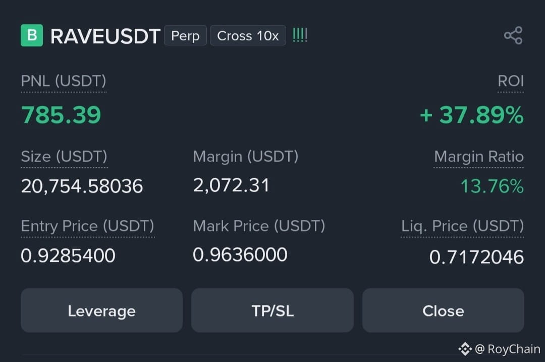
Task: Close the RAVEUSDT position
Action: (443, 310)
